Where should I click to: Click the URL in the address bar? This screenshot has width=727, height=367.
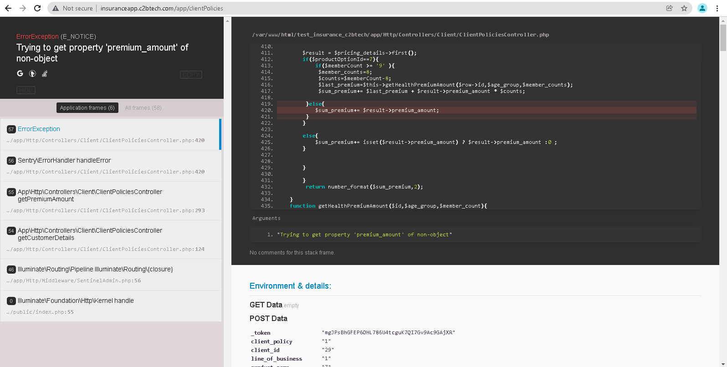point(162,8)
